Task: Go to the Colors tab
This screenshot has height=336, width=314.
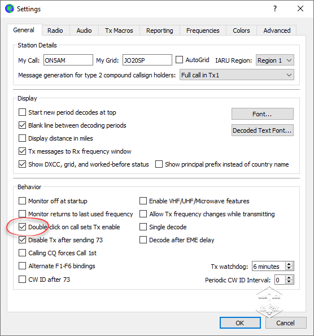Action: [x=241, y=30]
